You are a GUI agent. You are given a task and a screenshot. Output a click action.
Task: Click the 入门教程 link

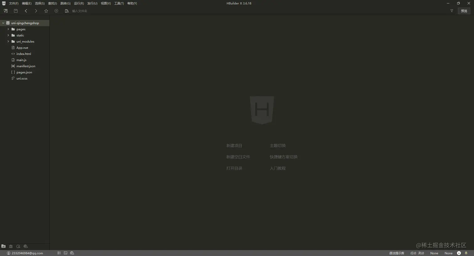click(x=278, y=168)
